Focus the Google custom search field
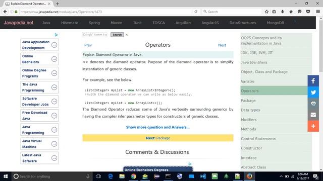Image resolution: width=323 pixels, height=181 pixels. tap(95, 35)
